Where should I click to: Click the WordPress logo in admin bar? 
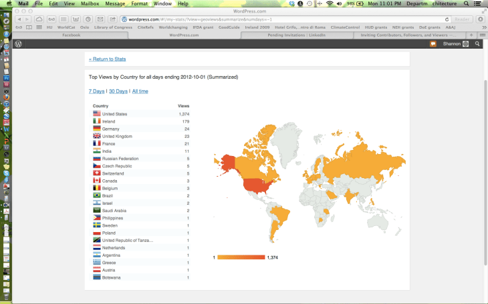click(19, 44)
